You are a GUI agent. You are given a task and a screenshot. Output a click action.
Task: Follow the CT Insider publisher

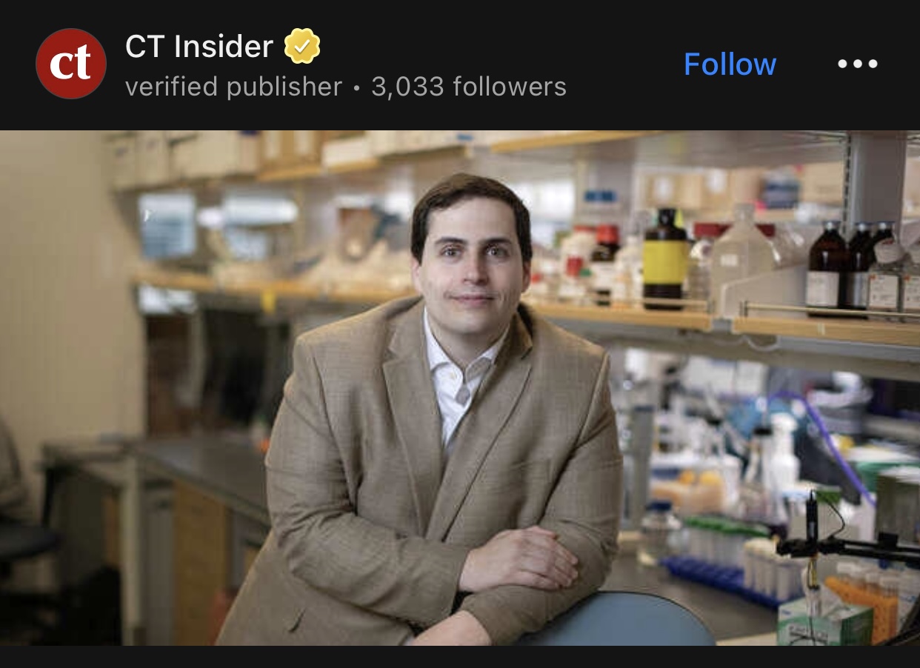coord(730,64)
